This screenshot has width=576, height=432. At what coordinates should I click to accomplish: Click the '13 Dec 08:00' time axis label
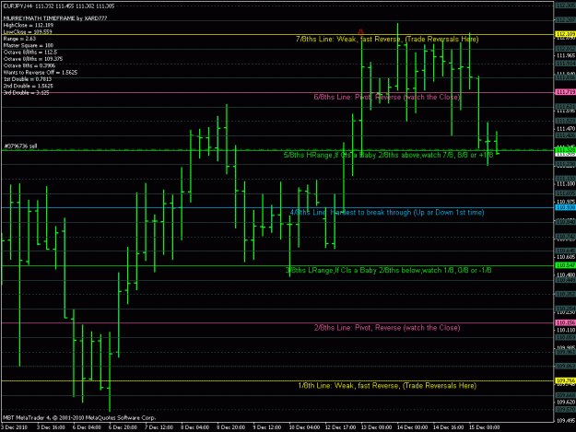click(x=377, y=427)
